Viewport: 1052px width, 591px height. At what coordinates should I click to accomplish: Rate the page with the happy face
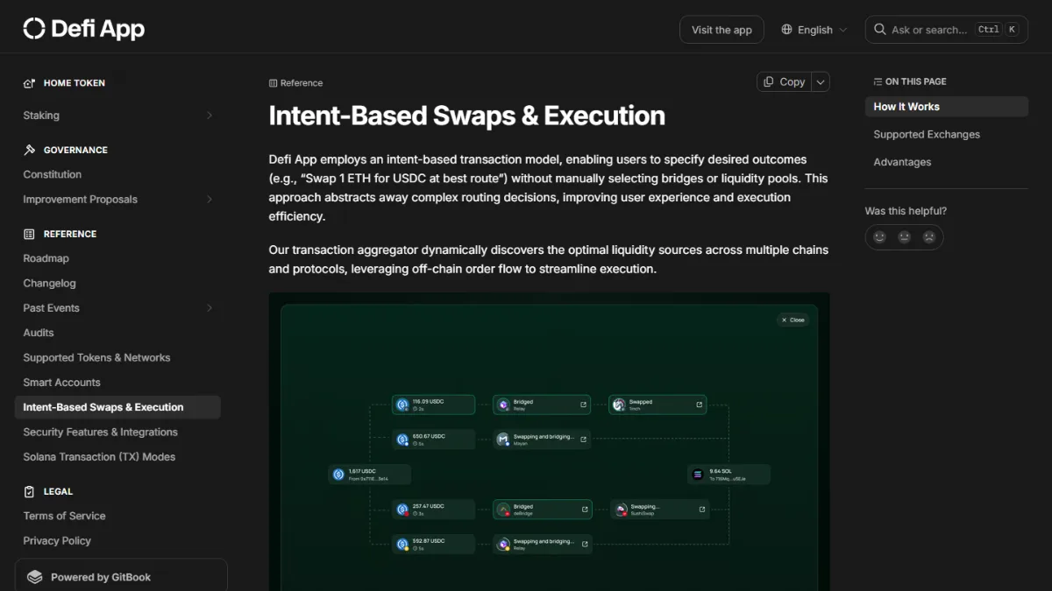pyautogui.click(x=879, y=237)
